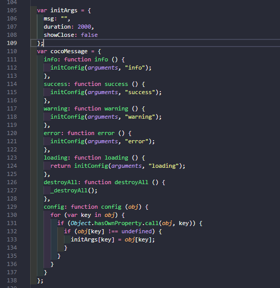Click the obj parameter on line 129

[133, 207]
